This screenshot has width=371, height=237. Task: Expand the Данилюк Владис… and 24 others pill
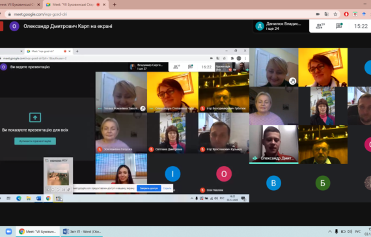pos(281,26)
